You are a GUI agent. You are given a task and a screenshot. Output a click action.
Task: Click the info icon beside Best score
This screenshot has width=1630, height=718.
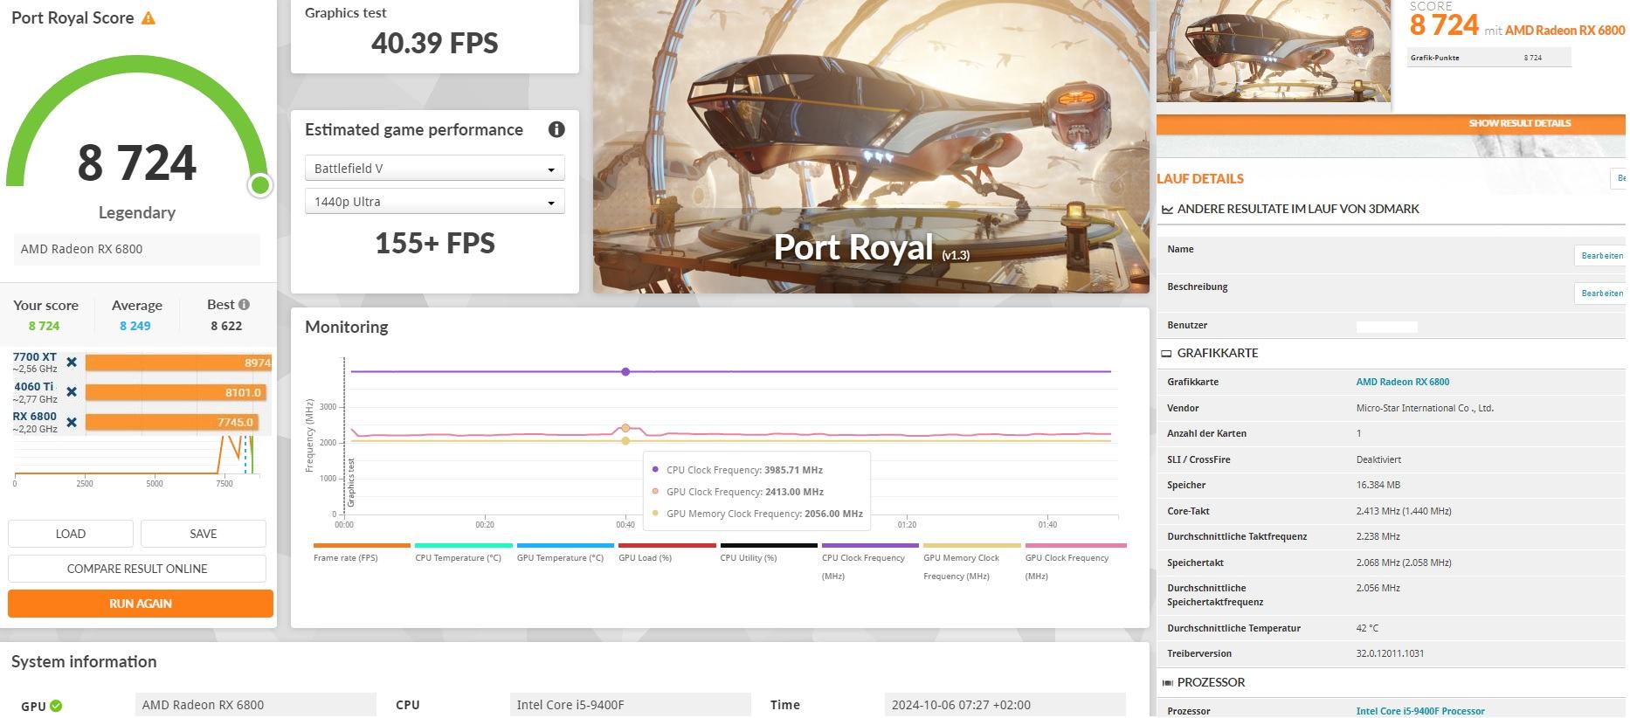(244, 304)
